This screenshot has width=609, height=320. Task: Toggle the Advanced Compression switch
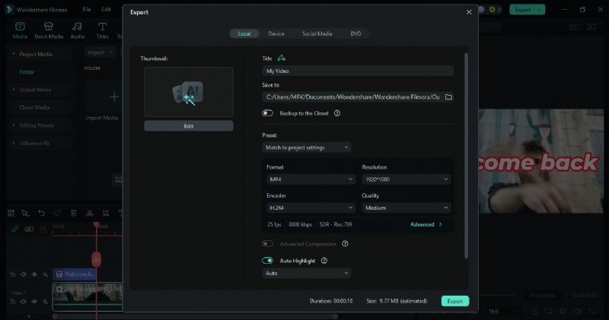coord(268,244)
